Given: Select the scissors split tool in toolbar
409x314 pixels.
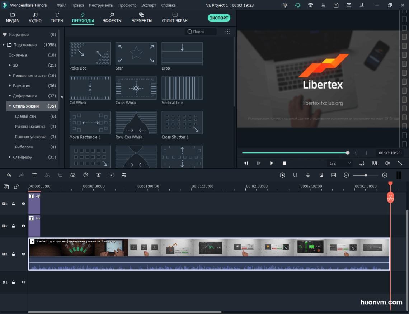Looking at the screenshot, I should pyautogui.click(x=47, y=175).
